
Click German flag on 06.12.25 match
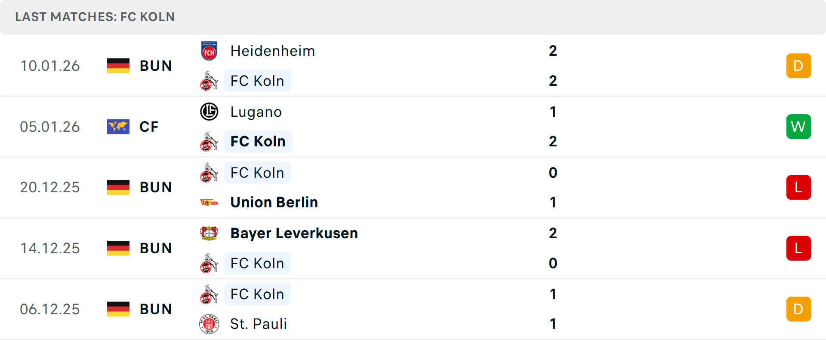click(118, 309)
